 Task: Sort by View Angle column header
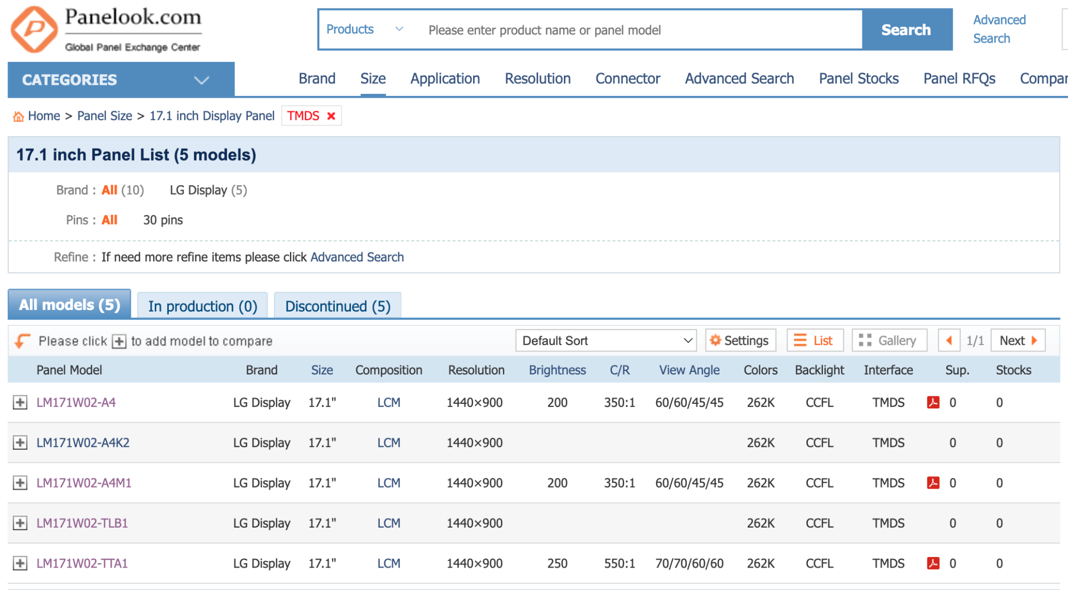(689, 370)
